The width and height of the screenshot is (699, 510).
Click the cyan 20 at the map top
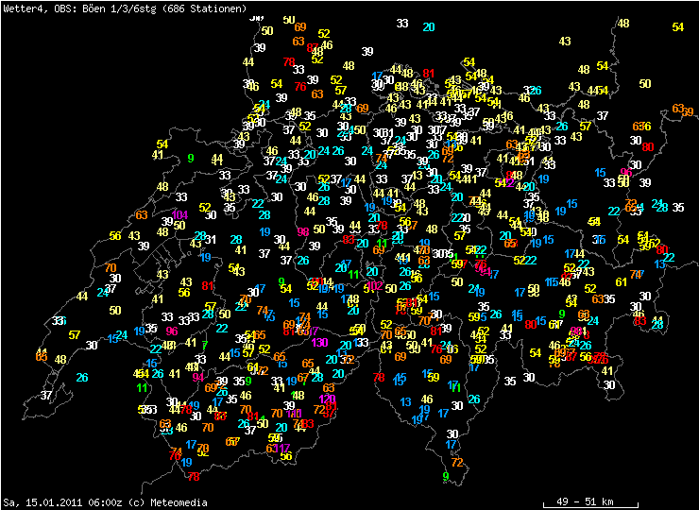point(429,27)
